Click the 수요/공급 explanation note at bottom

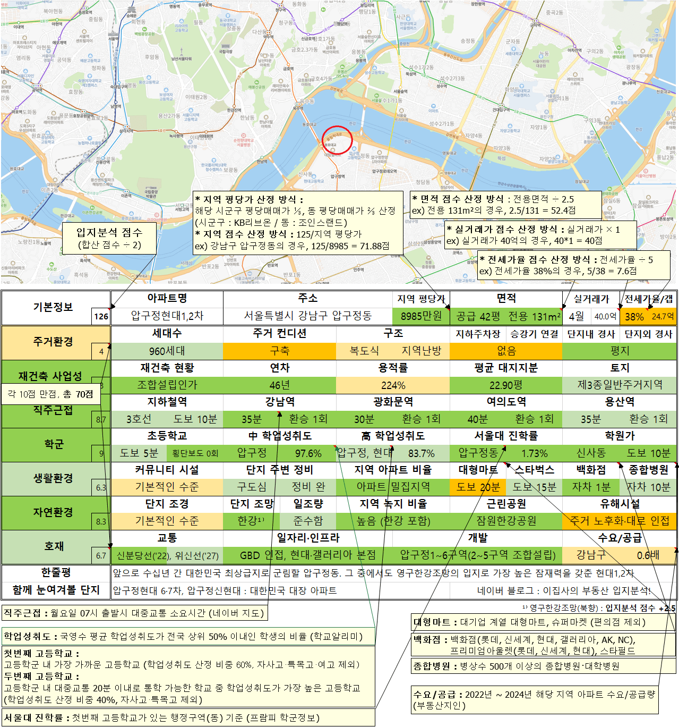536,700
